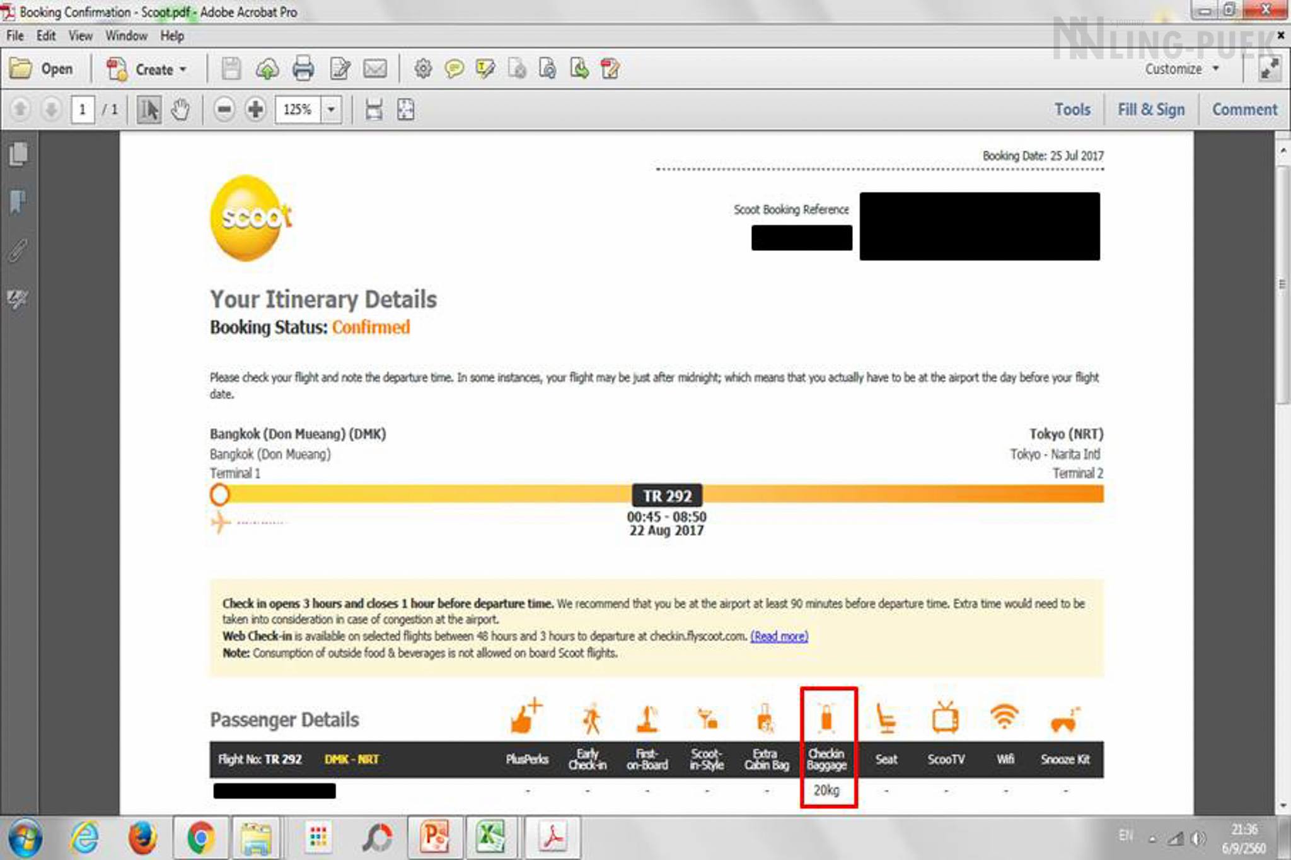Open the Tools pane
Image resolution: width=1291 pixels, height=860 pixels.
tap(1072, 110)
